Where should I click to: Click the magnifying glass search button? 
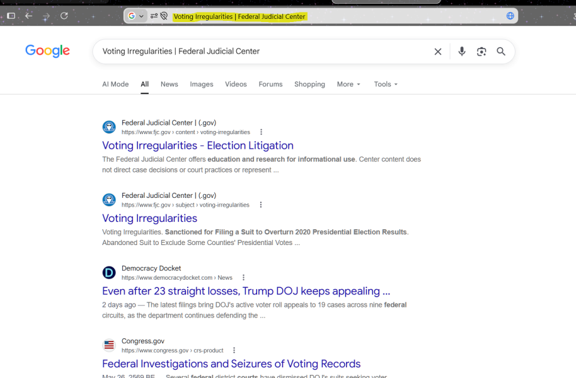pyautogui.click(x=501, y=52)
